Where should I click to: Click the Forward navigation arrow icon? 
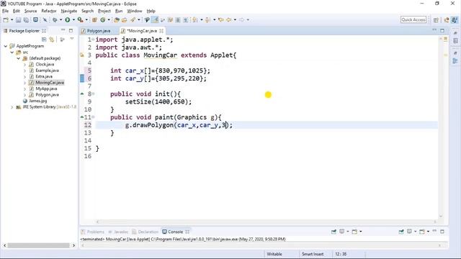(241, 19)
